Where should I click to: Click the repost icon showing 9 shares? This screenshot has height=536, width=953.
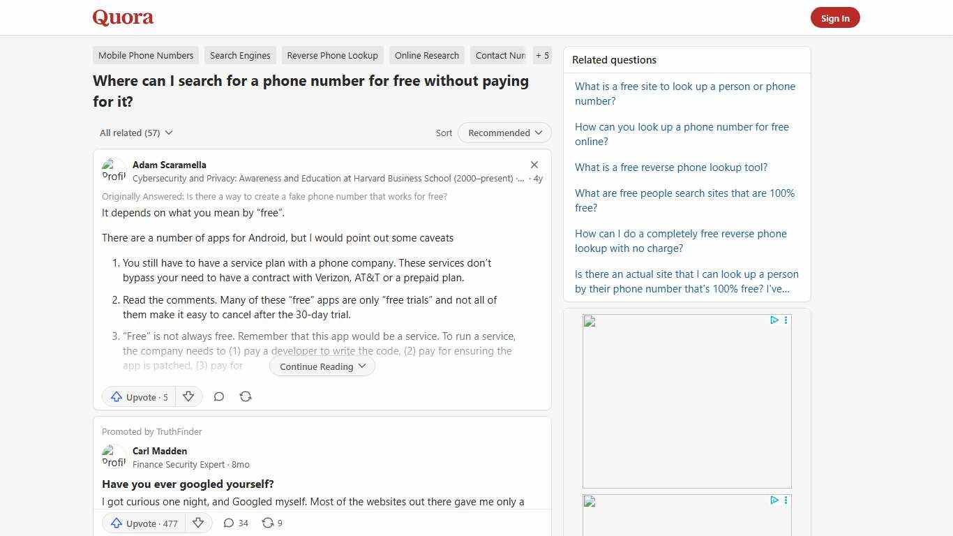(271, 523)
